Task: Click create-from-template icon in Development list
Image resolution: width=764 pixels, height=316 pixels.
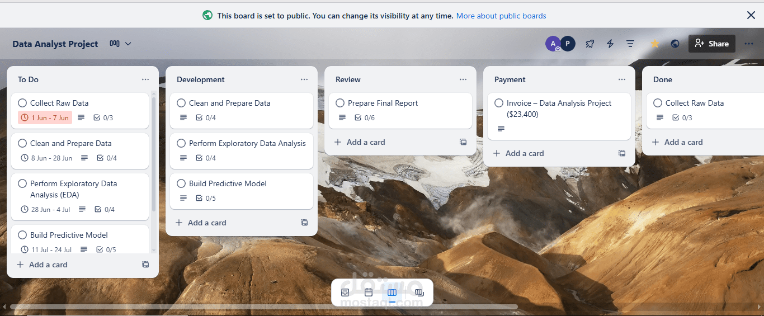Action: pyautogui.click(x=304, y=223)
